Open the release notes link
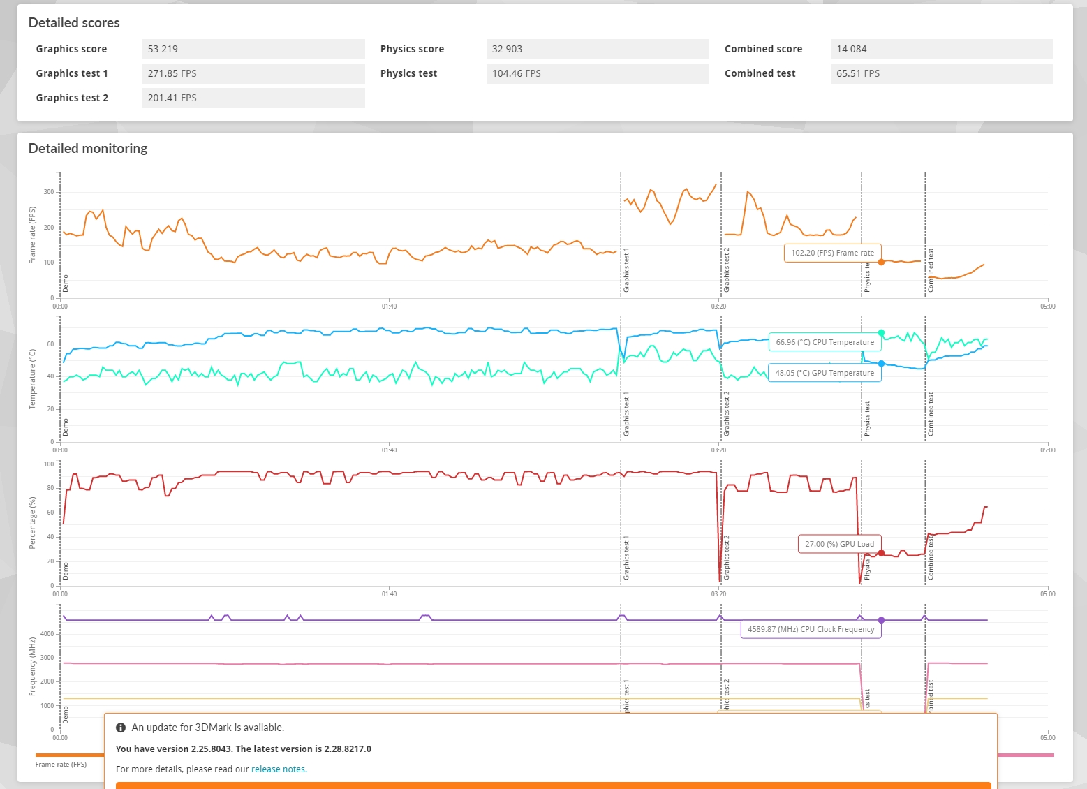This screenshot has width=1087, height=789. click(279, 769)
